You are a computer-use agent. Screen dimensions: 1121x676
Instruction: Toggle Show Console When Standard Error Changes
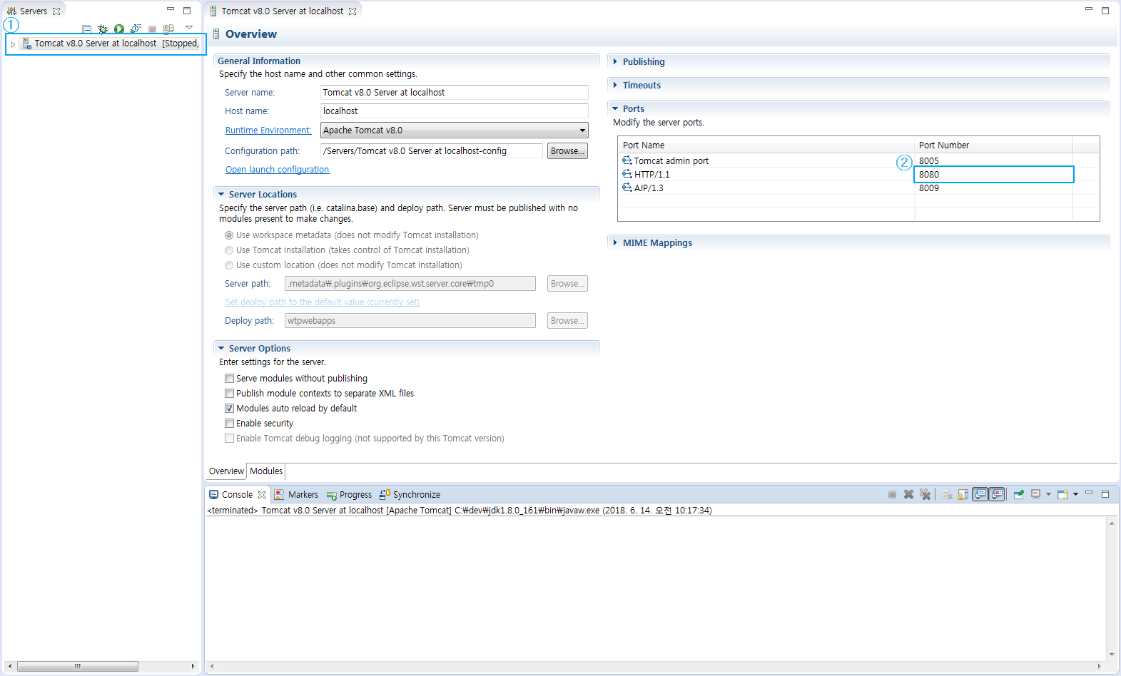point(997,494)
